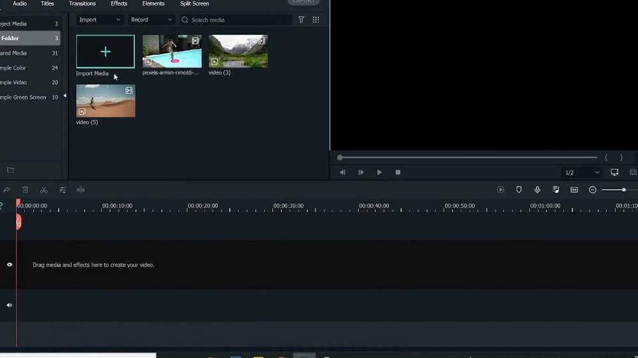Switch to the Transitions tab
Image resolution: width=638 pixels, height=358 pixels.
pyautogui.click(x=82, y=4)
